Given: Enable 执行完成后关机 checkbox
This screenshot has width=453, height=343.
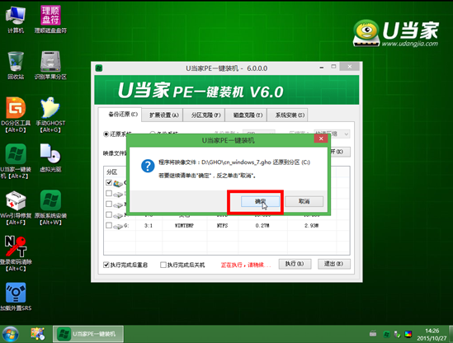Looking at the screenshot, I should pyautogui.click(x=163, y=265).
